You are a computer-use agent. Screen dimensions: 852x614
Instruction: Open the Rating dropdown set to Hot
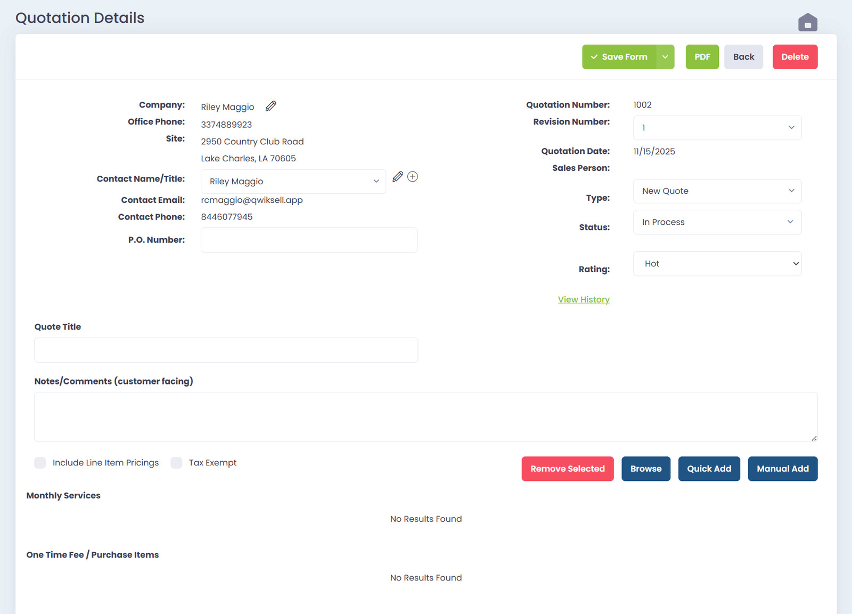click(x=717, y=264)
